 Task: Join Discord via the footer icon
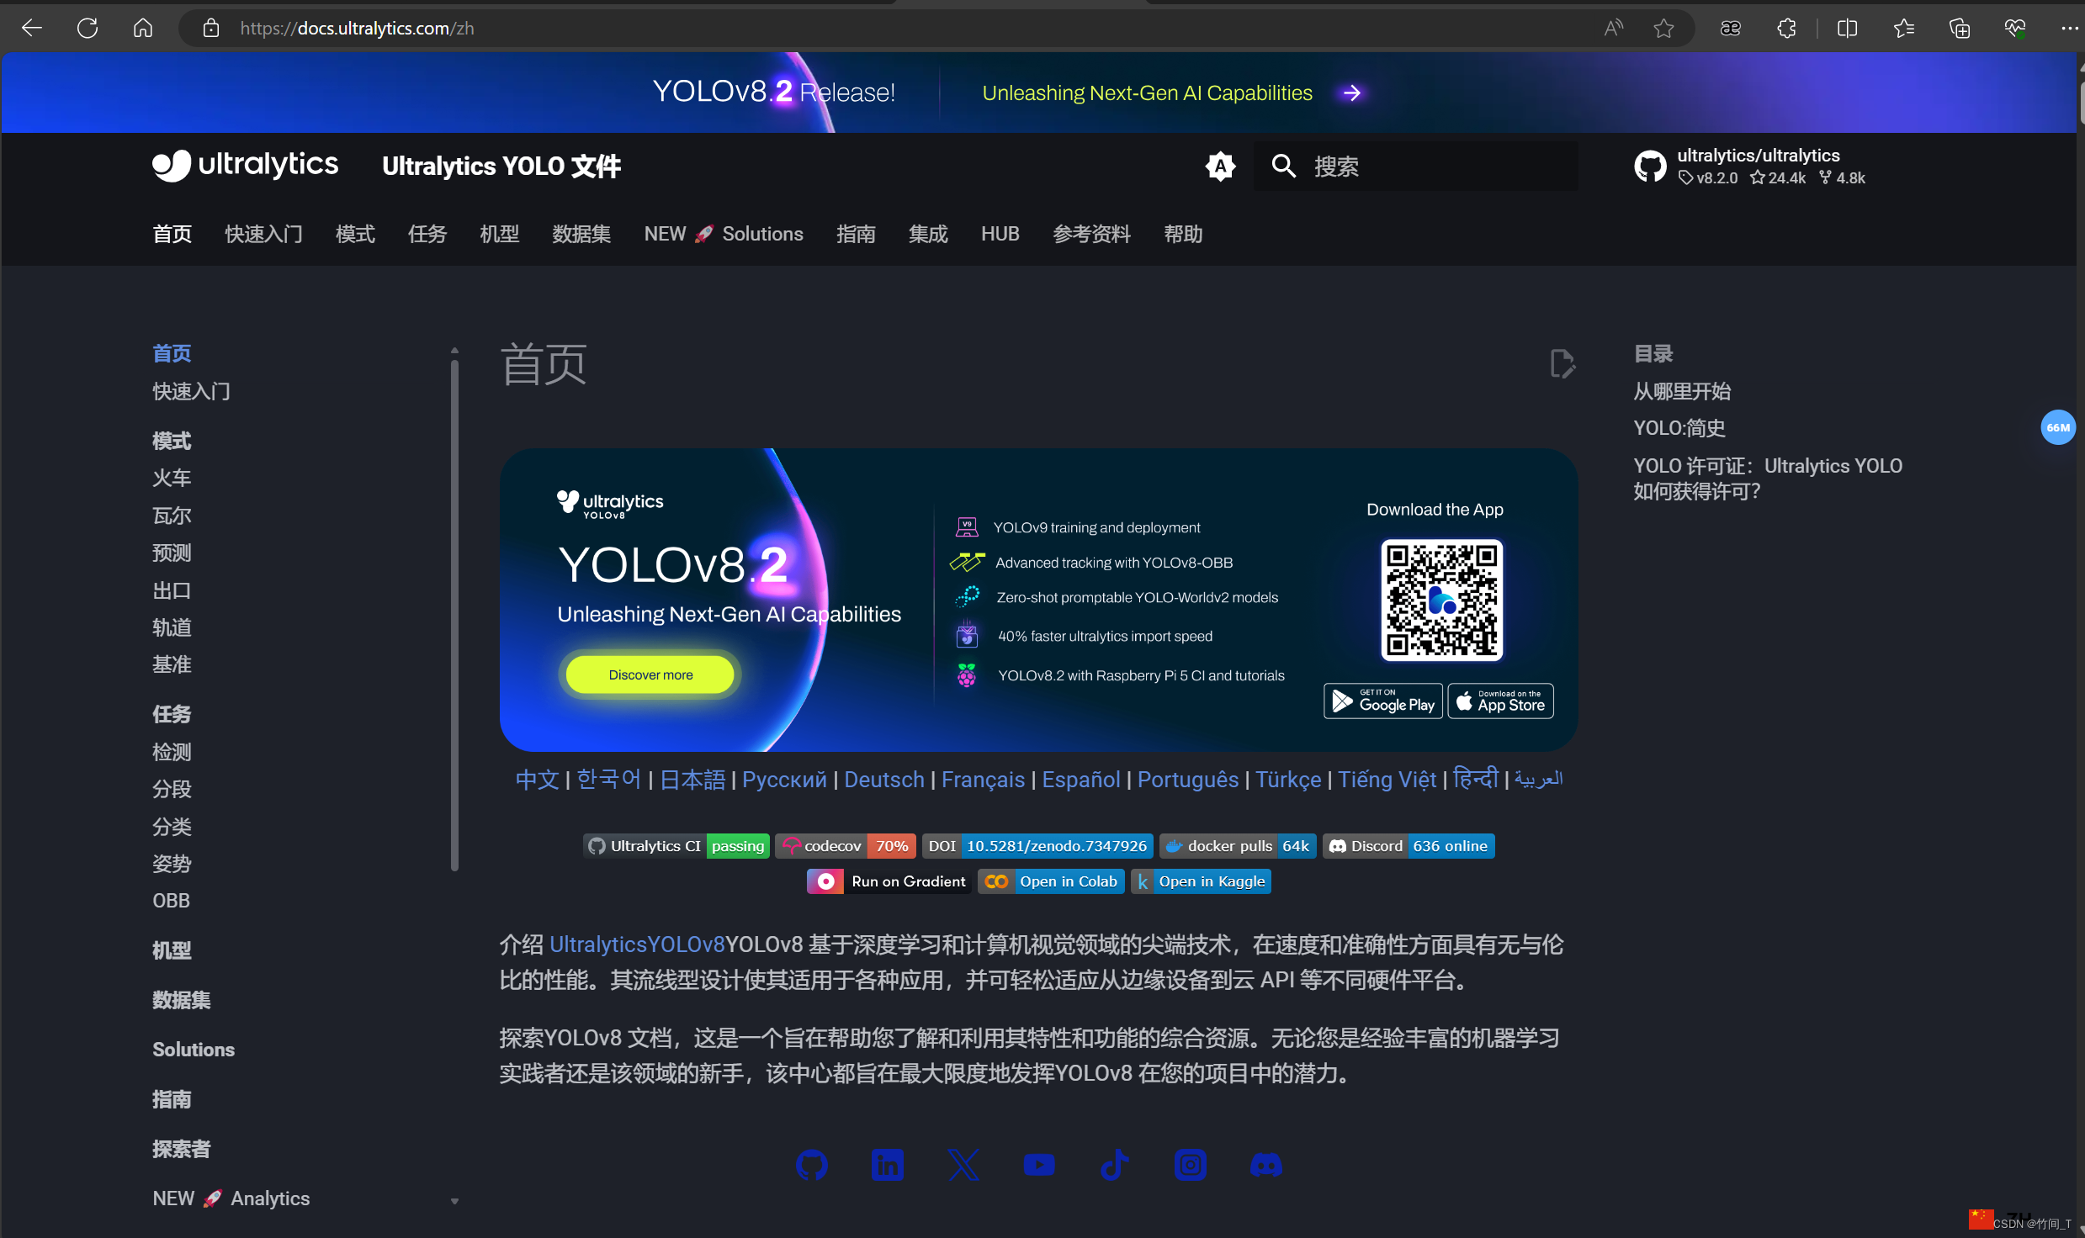point(1266,1165)
